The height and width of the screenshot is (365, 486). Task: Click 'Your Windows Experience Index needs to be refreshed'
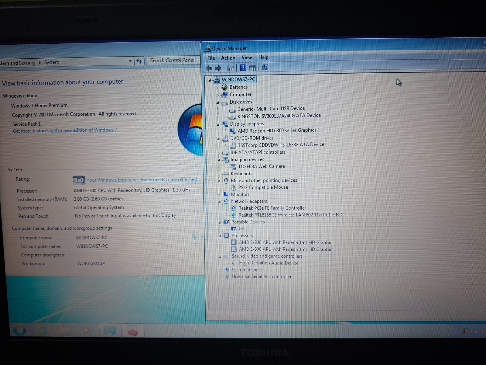(142, 180)
